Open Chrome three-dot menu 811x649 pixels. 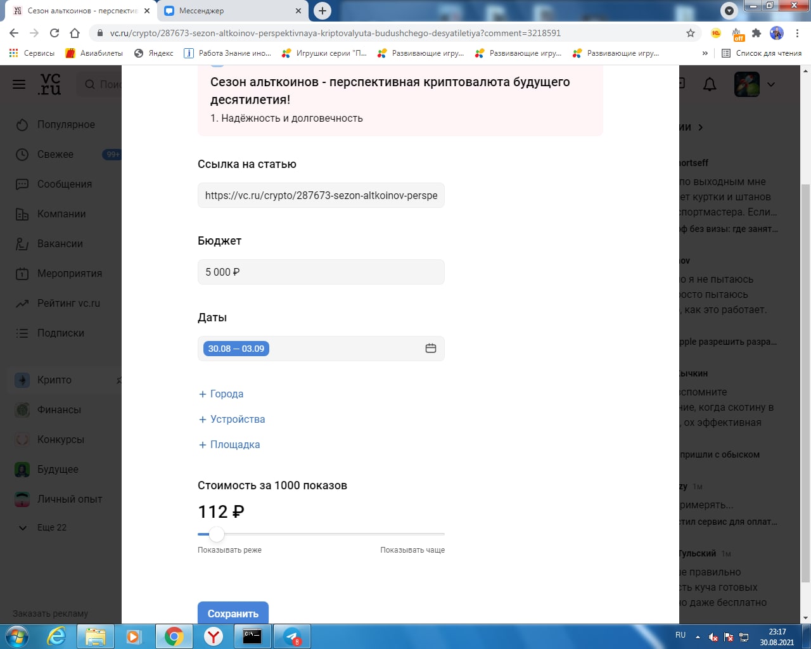(x=797, y=33)
